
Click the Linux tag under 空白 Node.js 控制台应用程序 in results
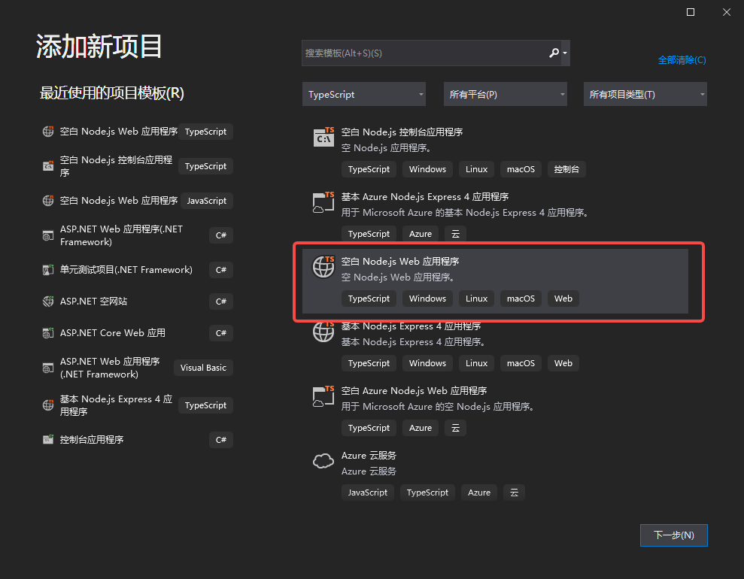(x=476, y=169)
